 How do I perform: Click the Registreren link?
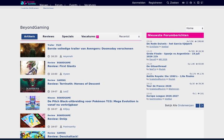155,3
